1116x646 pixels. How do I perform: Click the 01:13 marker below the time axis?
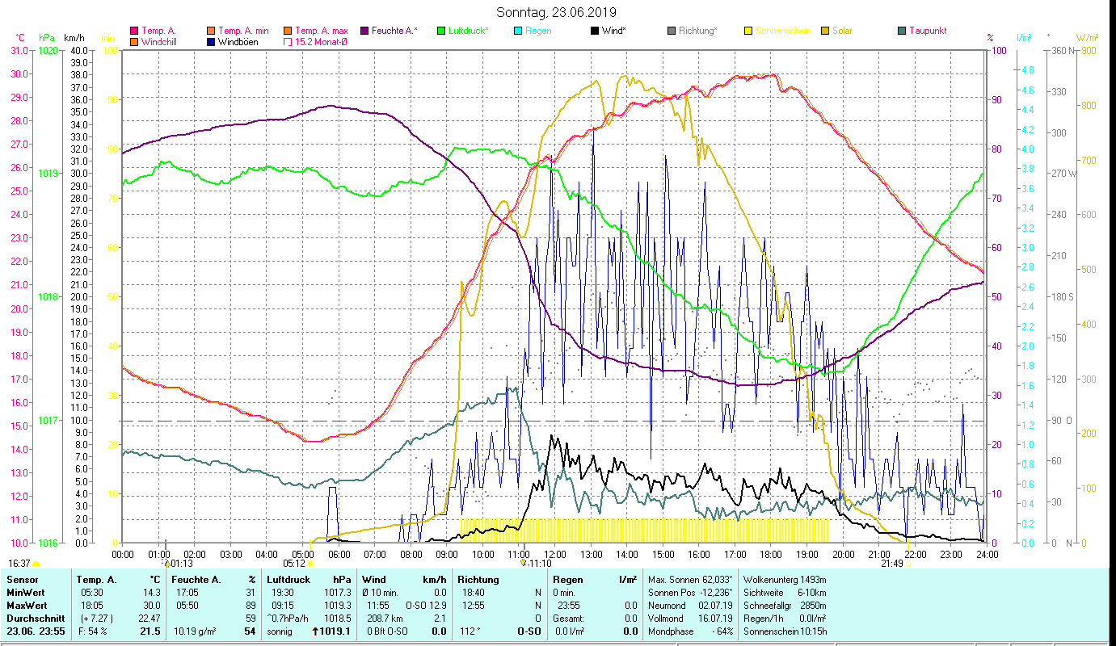click(178, 564)
